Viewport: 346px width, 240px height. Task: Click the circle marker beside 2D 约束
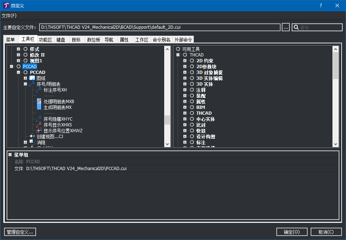coord(192,61)
